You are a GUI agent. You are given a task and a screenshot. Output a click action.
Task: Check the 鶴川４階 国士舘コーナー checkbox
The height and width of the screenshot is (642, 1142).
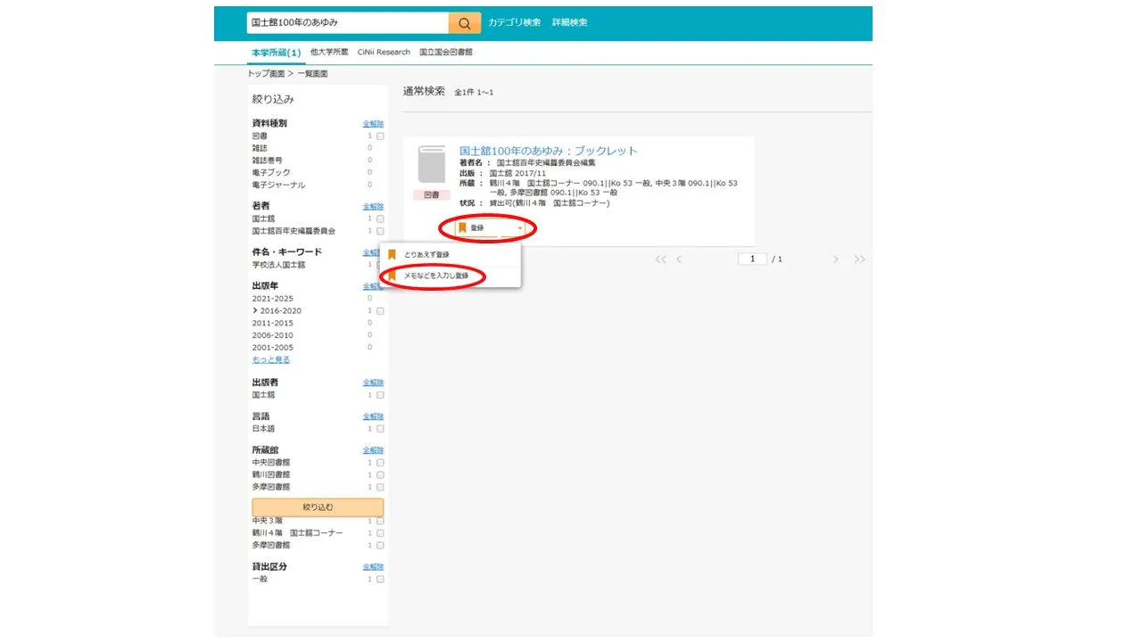click(380, 533)
